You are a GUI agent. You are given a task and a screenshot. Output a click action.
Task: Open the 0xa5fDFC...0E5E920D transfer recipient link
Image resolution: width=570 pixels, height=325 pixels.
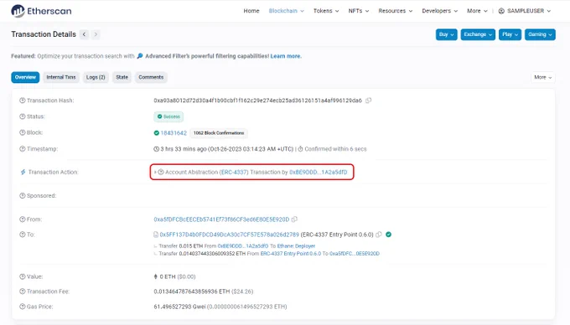[x=355, y=254]
